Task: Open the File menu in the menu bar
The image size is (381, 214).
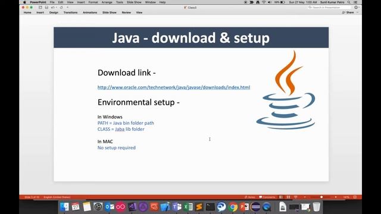Action: coord(52,2)
